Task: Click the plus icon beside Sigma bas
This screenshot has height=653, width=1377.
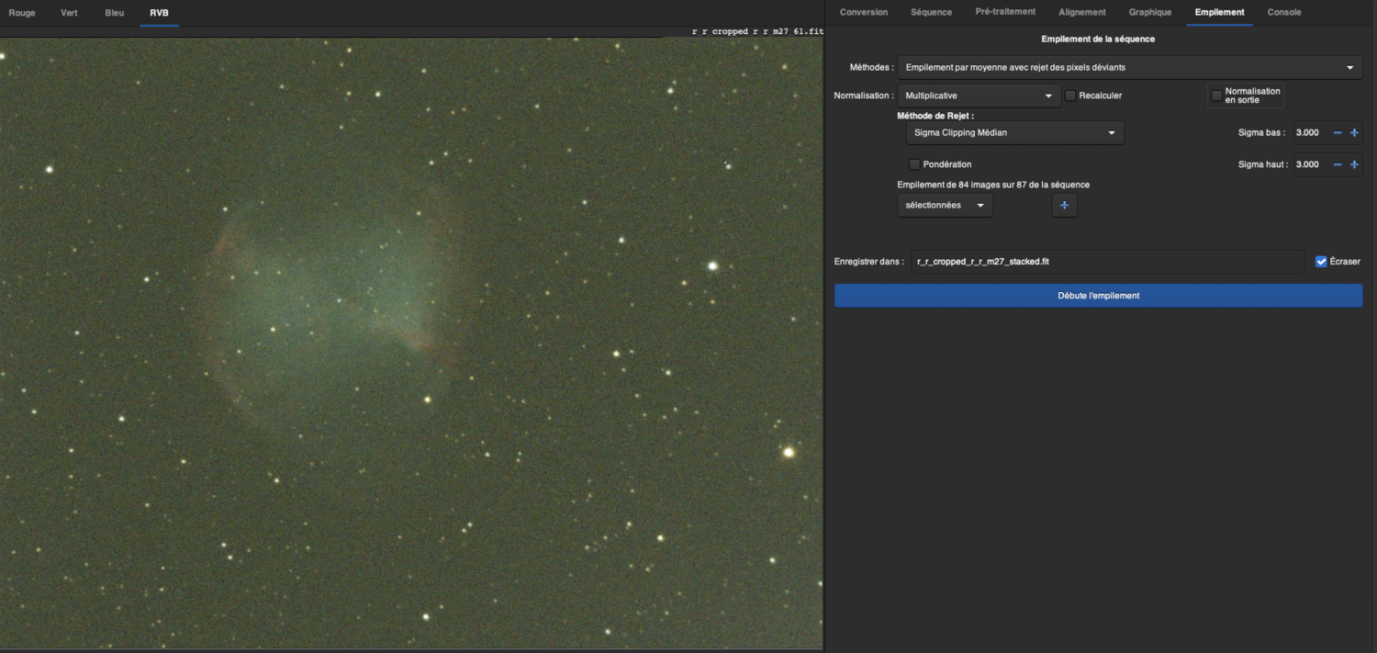Action: pos(1353,133)
